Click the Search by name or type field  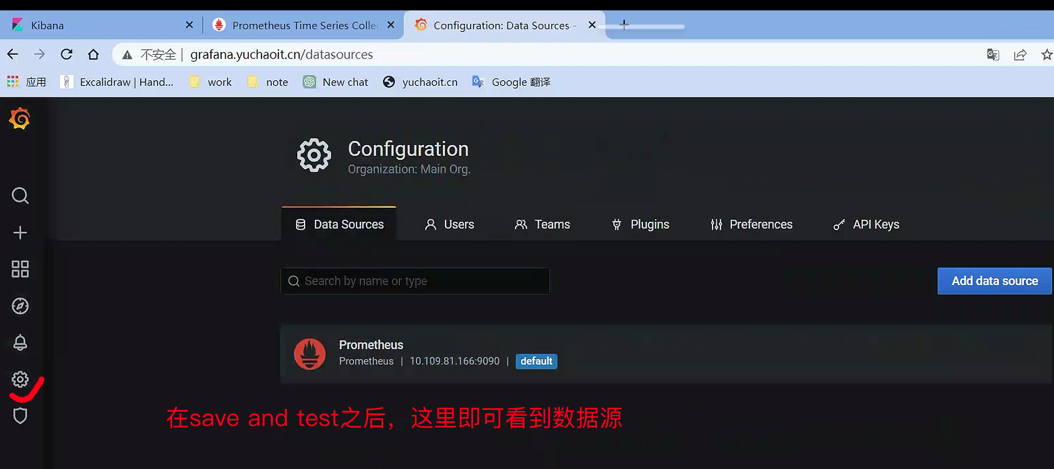(415, 281)
